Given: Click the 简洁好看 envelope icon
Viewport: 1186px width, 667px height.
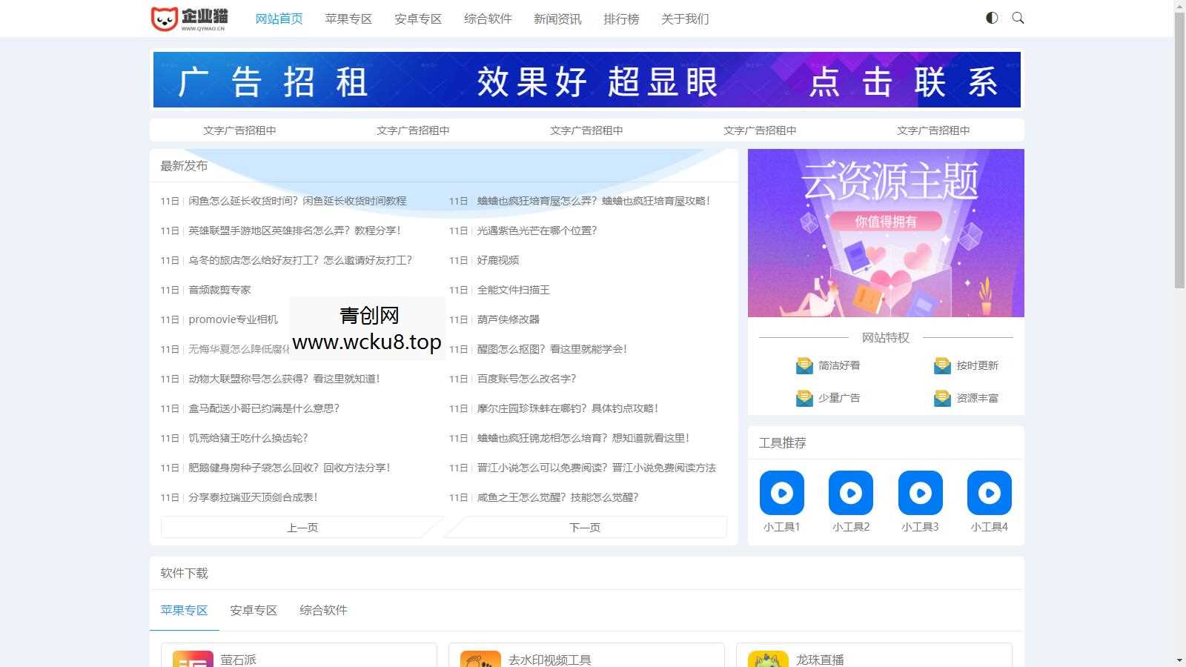Looking at the screenshot, I should pos(804,365).
